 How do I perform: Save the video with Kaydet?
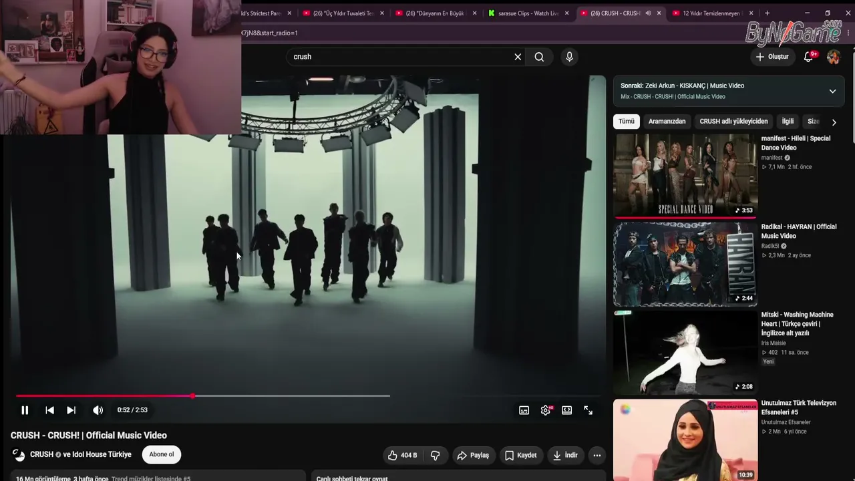click(x=521, y=456)
